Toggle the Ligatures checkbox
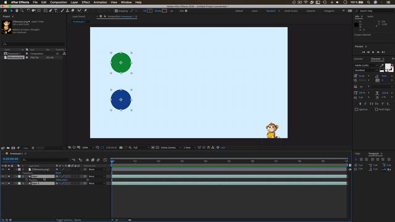Image resolution: width=395 pixels, height=222 pixels. (x=356, y=110)
